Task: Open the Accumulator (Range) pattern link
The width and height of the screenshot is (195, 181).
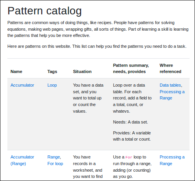Action: coord(22,160)
